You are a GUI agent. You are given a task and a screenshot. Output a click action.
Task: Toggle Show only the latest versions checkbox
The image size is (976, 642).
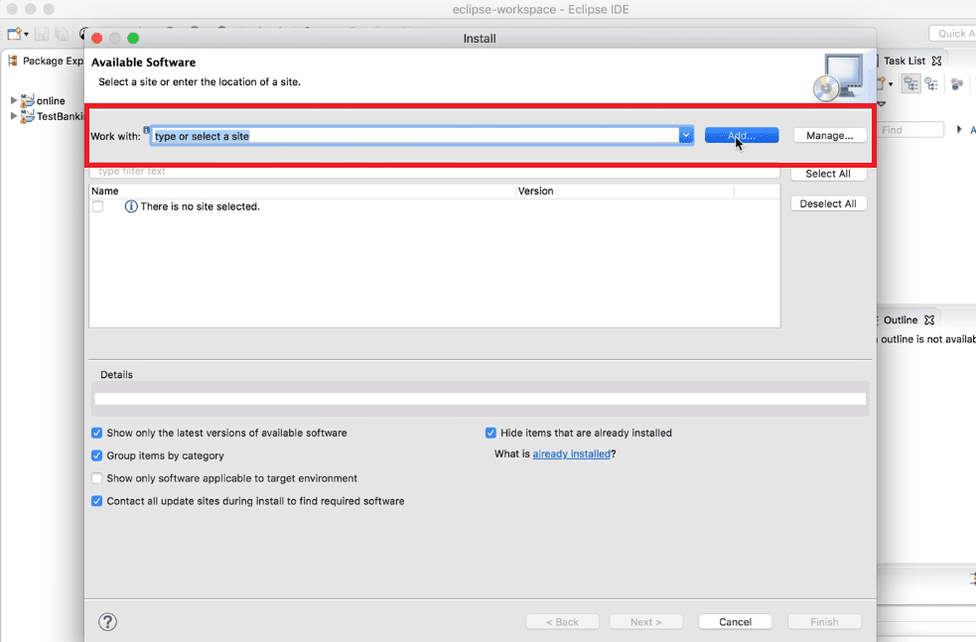[x=96, y=433]
